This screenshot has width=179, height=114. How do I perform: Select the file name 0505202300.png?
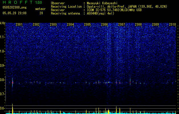click(x=15, y=7)
